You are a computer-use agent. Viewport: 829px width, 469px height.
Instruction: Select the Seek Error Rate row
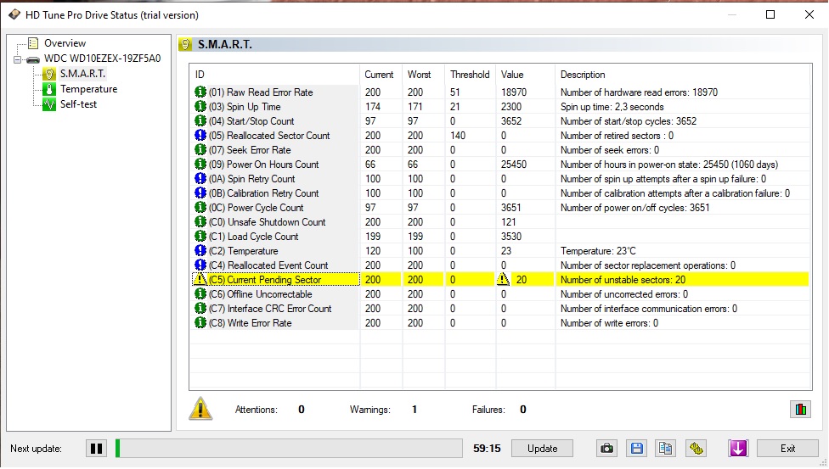click(x=500, y=150)
